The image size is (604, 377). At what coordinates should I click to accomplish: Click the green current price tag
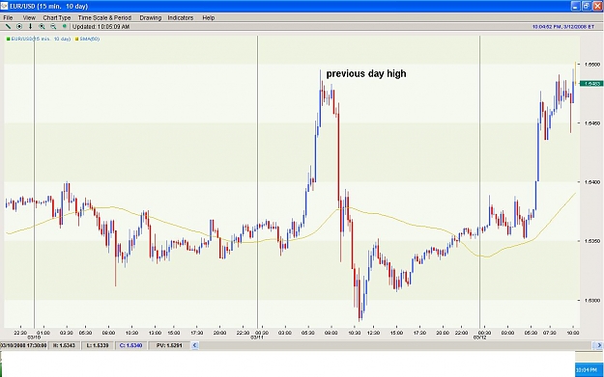click(x=591, y=83)
